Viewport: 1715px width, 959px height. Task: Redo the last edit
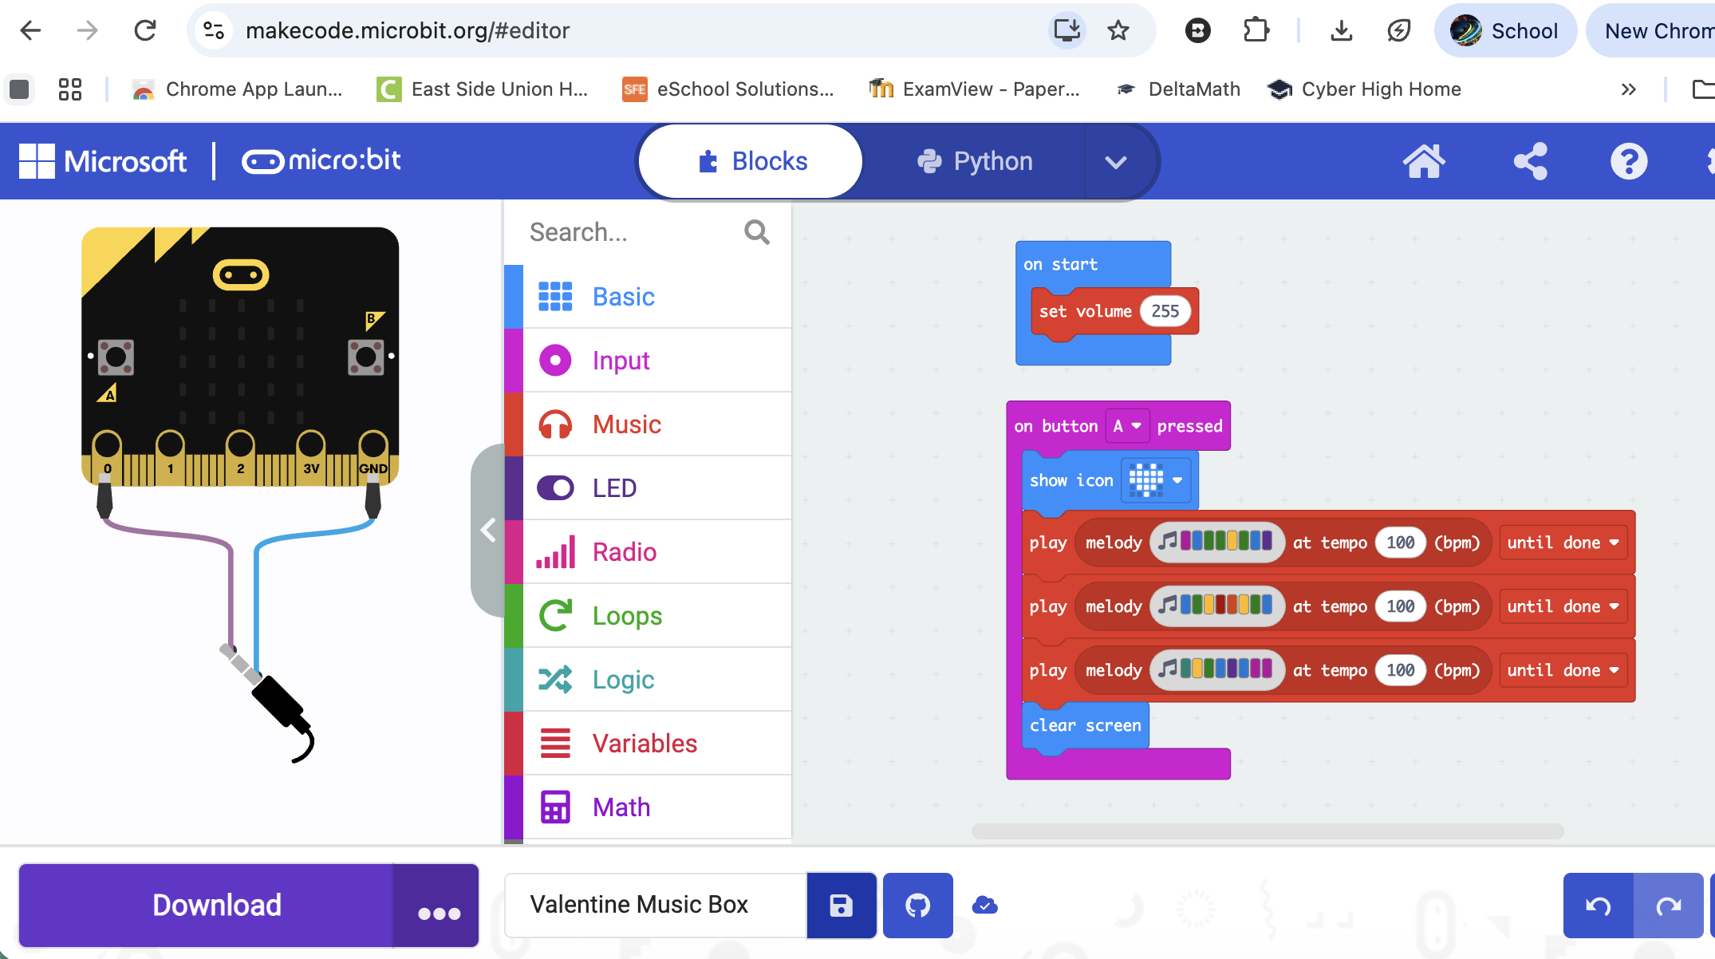tap(1668, 905)
